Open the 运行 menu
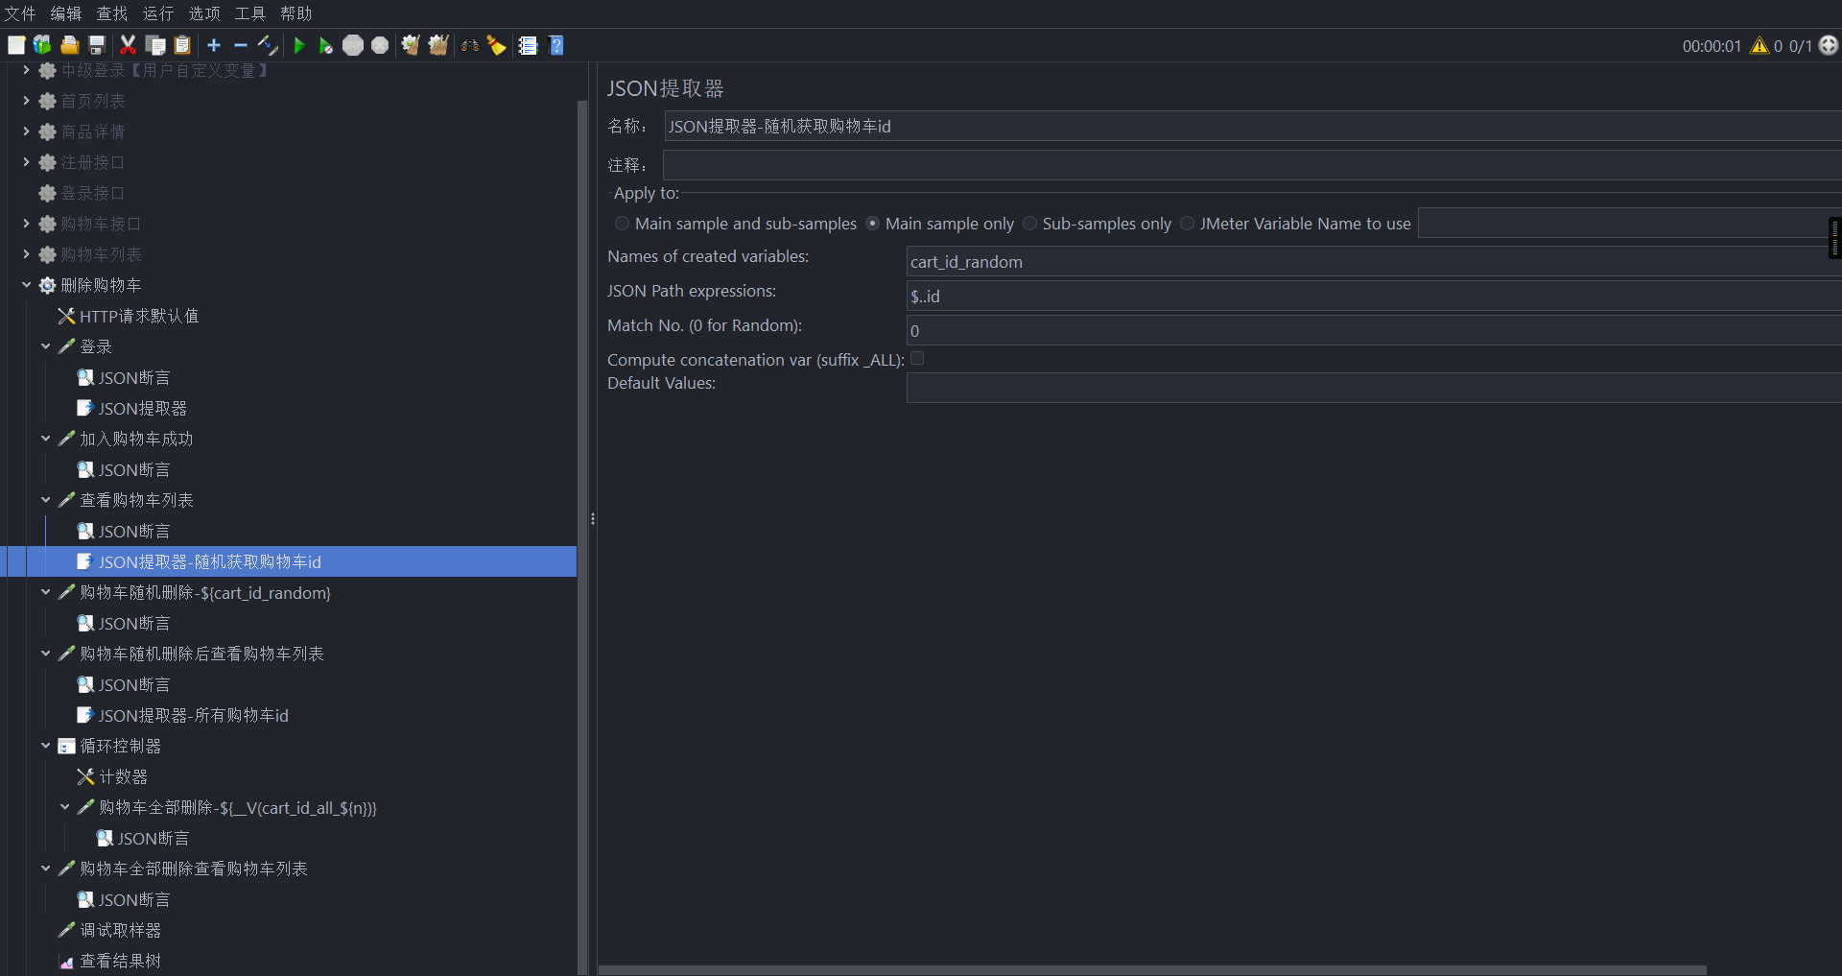1842x976 pixels. tap(158, 13)
